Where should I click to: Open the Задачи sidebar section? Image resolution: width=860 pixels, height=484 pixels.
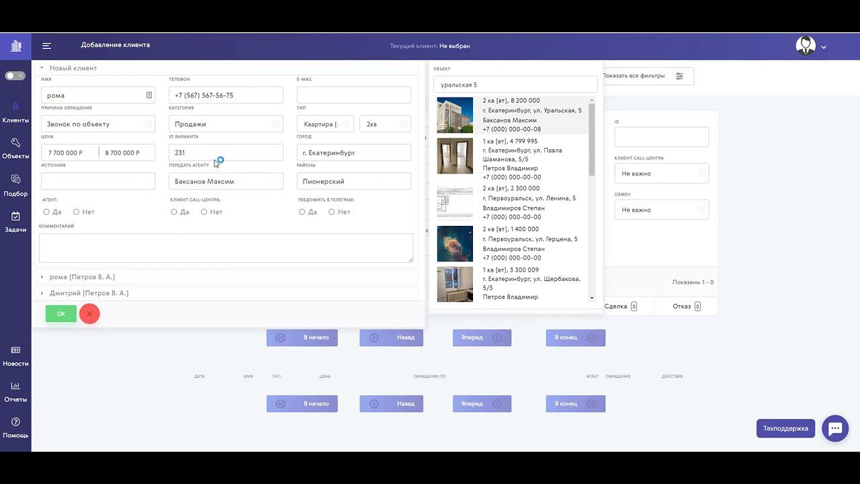tap(15, 223)
